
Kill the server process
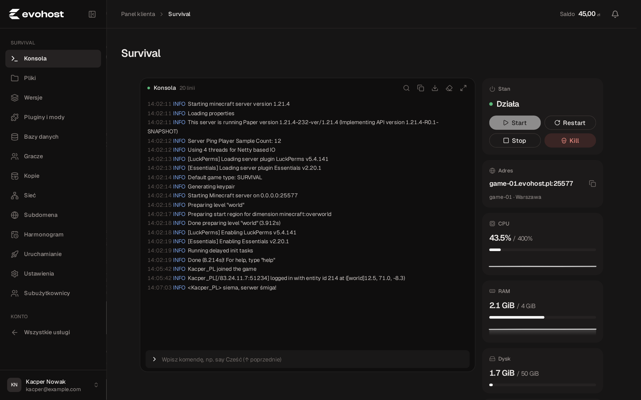pyautogui.click(x=570, y=140)
